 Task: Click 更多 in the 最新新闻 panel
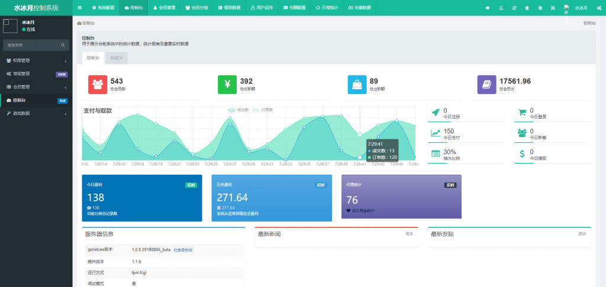coord(409,234)
